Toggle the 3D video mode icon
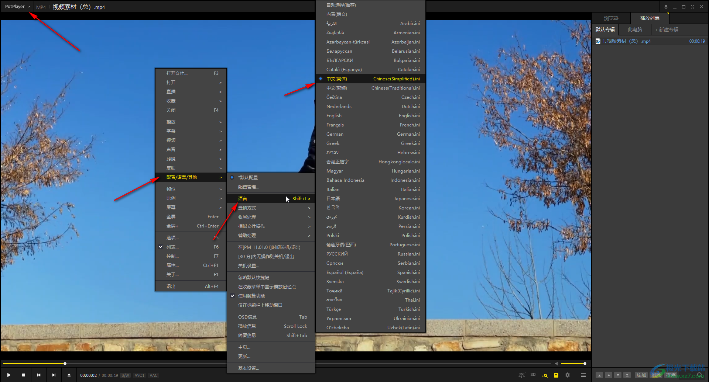This screenshot has width=709, height=382. (x=533, y=375)
